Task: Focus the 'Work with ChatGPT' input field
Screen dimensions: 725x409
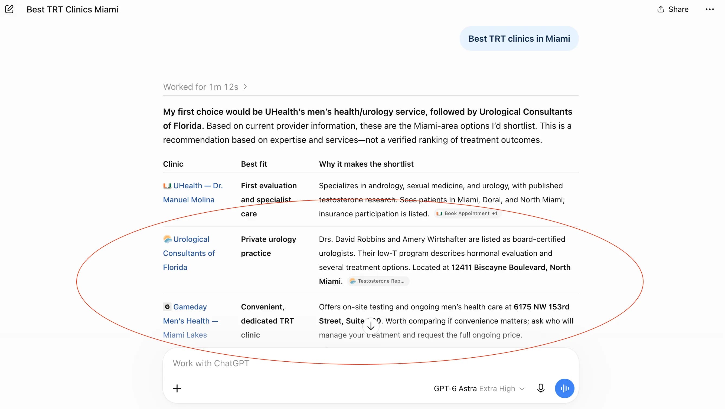Action: [x=370, y=363]
